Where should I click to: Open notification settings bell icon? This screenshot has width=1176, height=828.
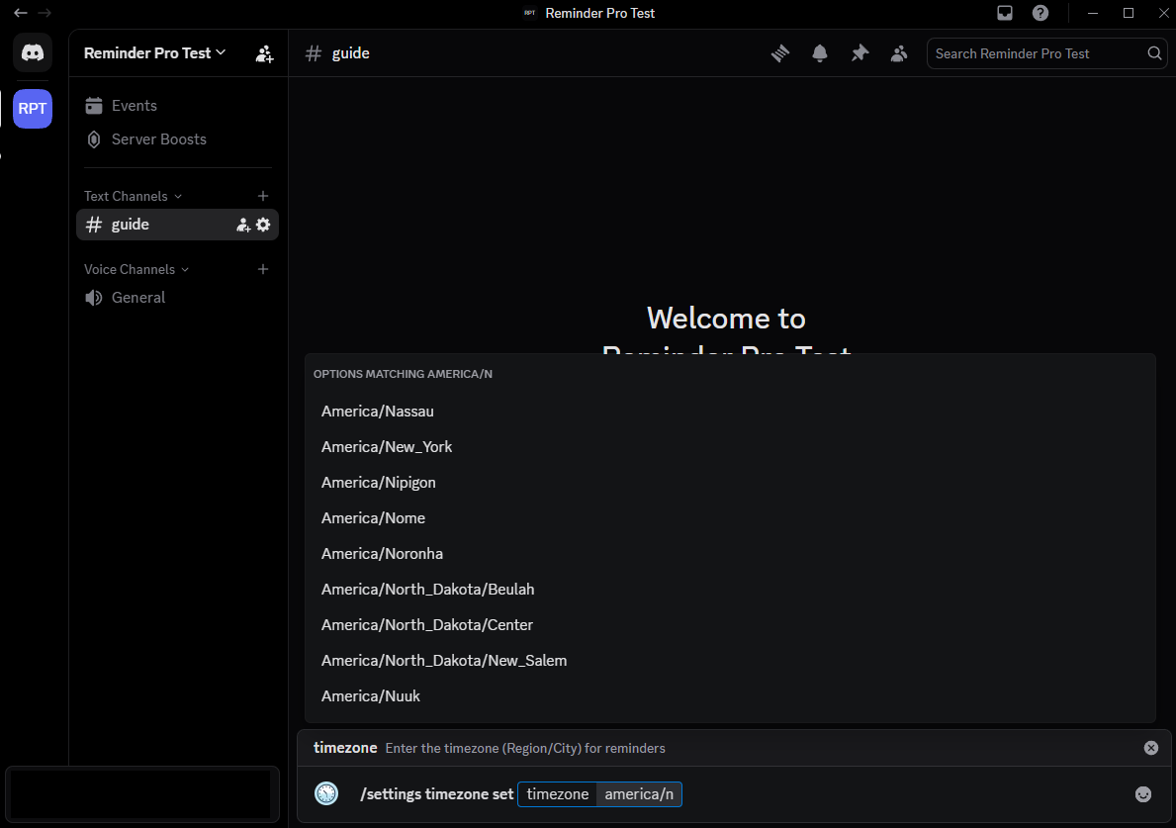click(820, 53)
